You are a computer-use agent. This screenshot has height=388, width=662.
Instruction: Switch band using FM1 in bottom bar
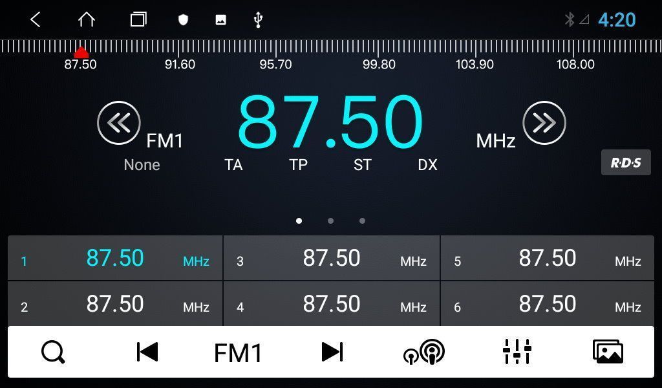click(x=238, y=354)
